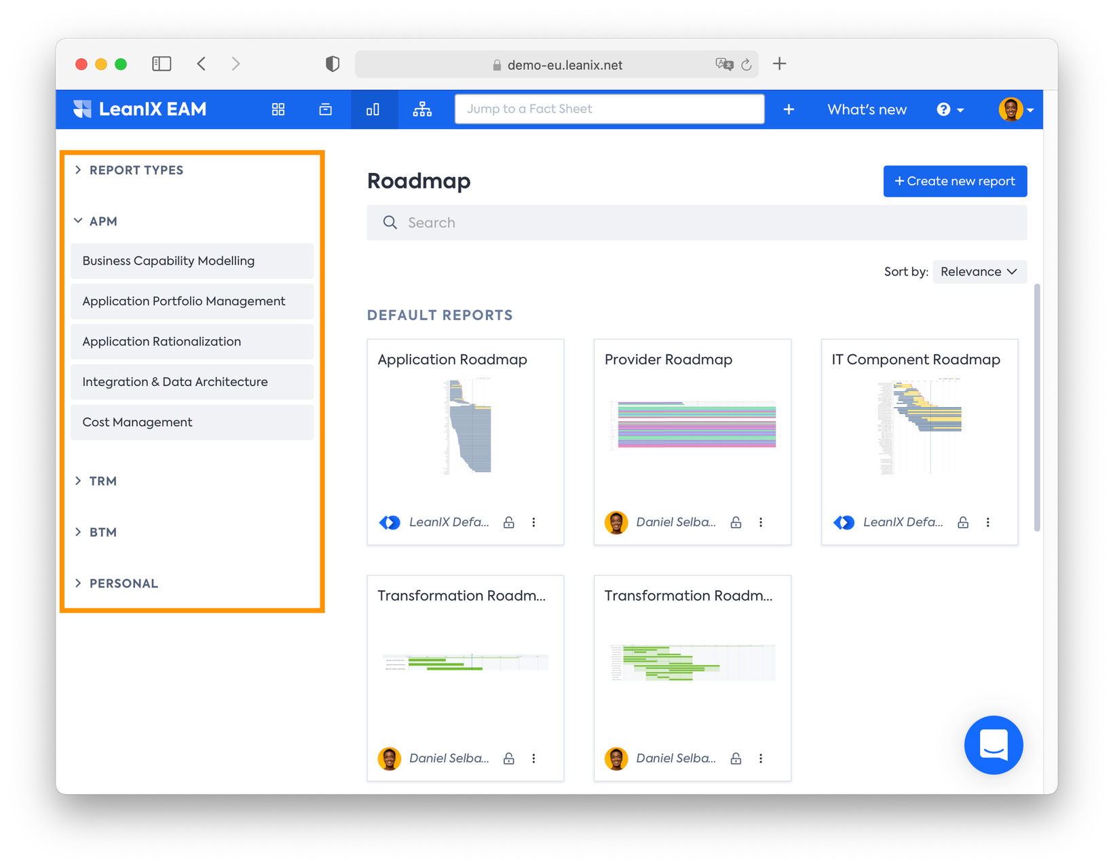Click the privacy shield icon

pyautogui.click(x=333, y=64)
